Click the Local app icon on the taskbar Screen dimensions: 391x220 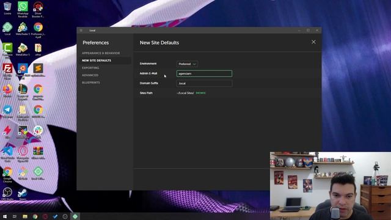pyautogui.click(x=75, y=216)
